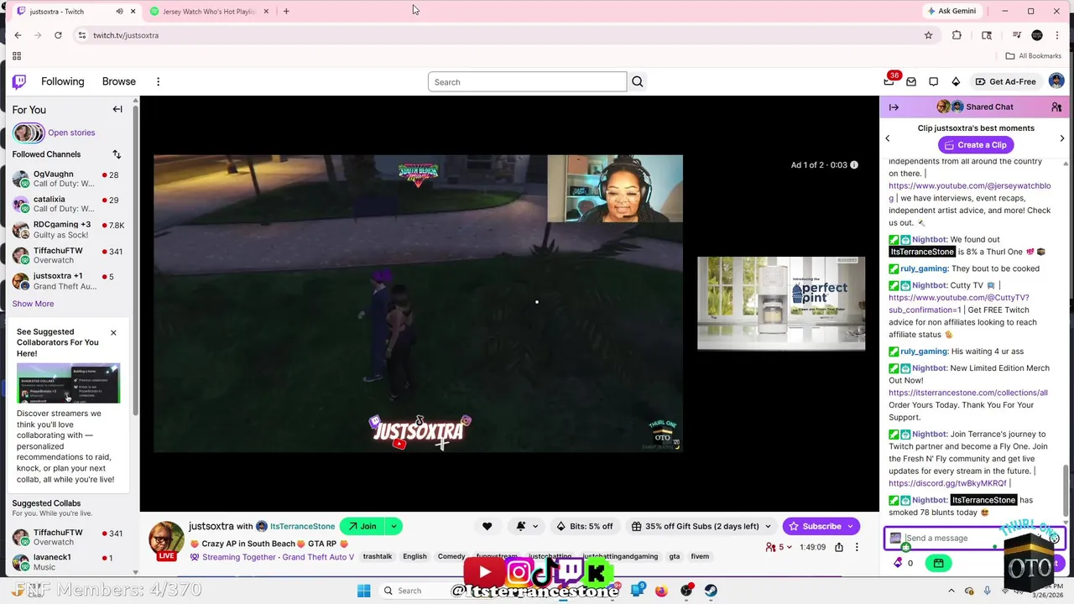Show next chat highlight card
This screenshot has width=1074, height=604.
coord(1062,138)
